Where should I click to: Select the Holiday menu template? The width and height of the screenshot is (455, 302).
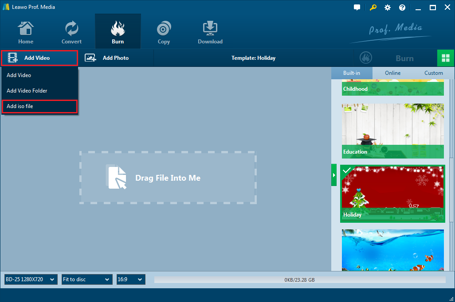coord(392,194)
